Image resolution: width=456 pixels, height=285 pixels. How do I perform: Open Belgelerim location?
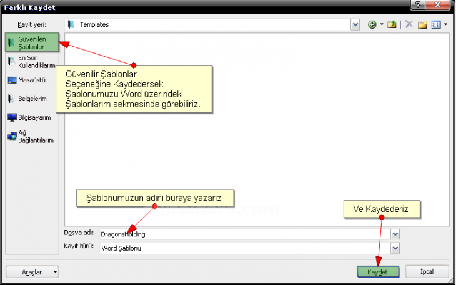coord(27,99)
